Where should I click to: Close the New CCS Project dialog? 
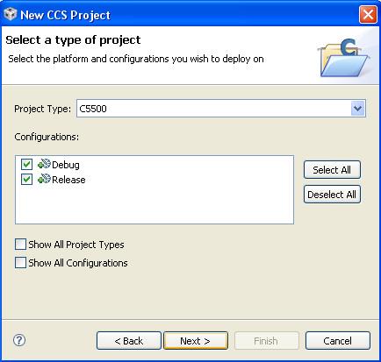368,14
